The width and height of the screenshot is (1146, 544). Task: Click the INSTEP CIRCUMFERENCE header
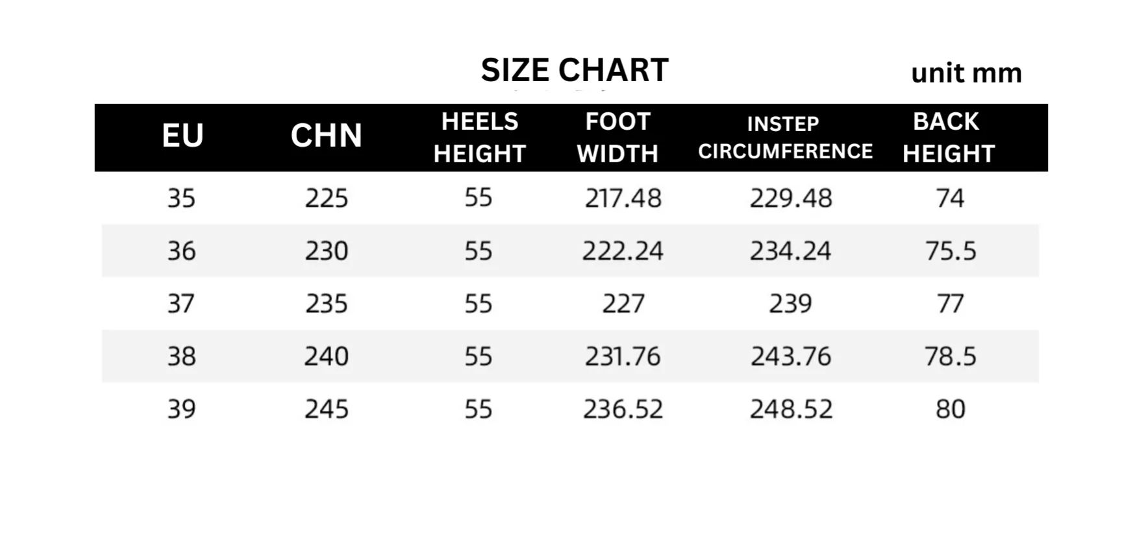coord(785,138)
